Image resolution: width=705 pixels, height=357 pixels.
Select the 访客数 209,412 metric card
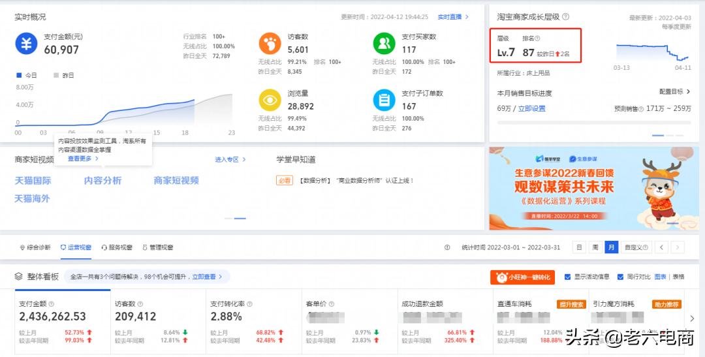click(158, 322)
